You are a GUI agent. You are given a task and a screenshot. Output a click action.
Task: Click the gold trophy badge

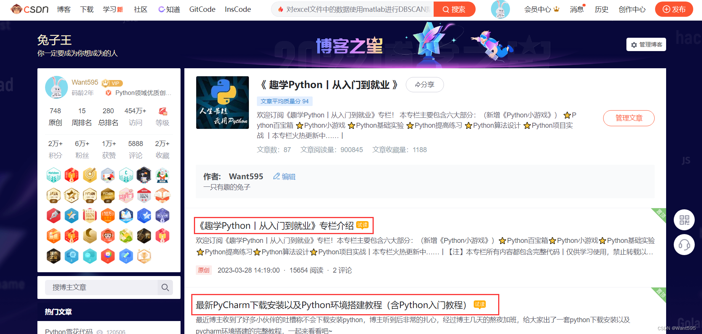tap(144, 256)
